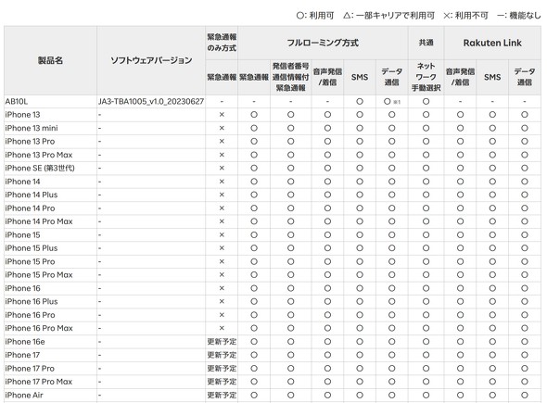Click 更新予定 in the iPhone 17 Pro row
547x403 pixels.
222,368
